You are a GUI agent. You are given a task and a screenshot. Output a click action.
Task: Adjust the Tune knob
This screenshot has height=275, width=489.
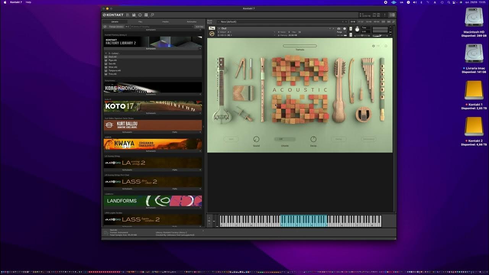pos(357,29)
